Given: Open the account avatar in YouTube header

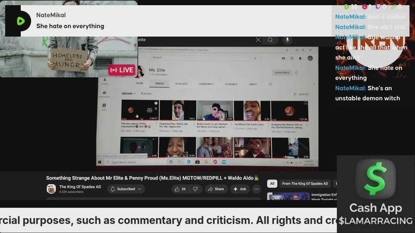Looking at the screenshot, I should [310, 58].
